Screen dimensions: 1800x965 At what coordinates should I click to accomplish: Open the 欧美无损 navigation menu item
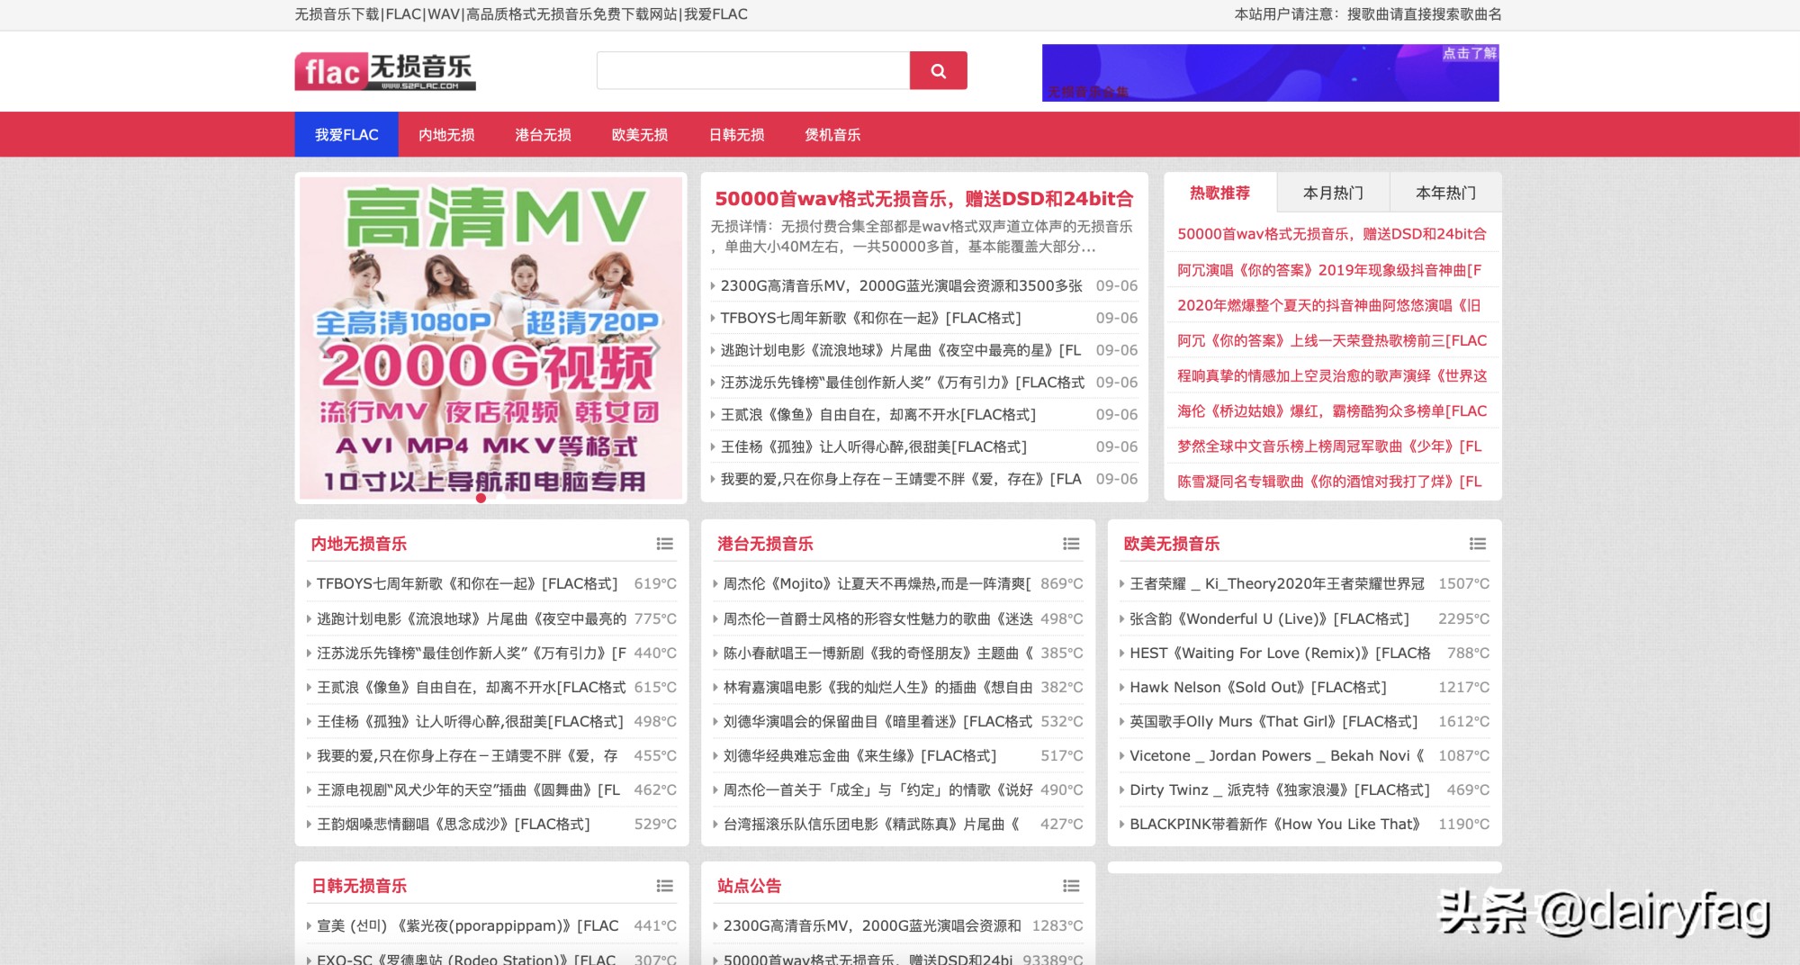[x=641, y=134]
